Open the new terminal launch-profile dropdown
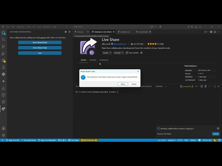222x166 pixels. tap(198, 86)
